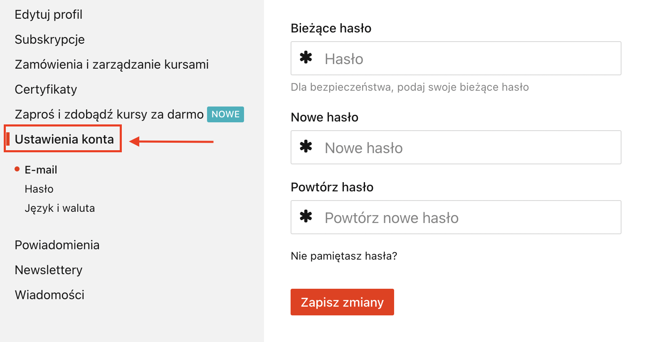Viewport: 666px width, 342px height.
Task: Choose the Język i waluta sub-item
Action: 60,208
